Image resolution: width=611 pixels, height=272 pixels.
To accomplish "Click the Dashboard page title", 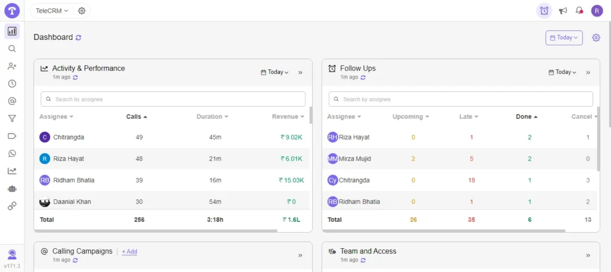I will coord(53,38).
